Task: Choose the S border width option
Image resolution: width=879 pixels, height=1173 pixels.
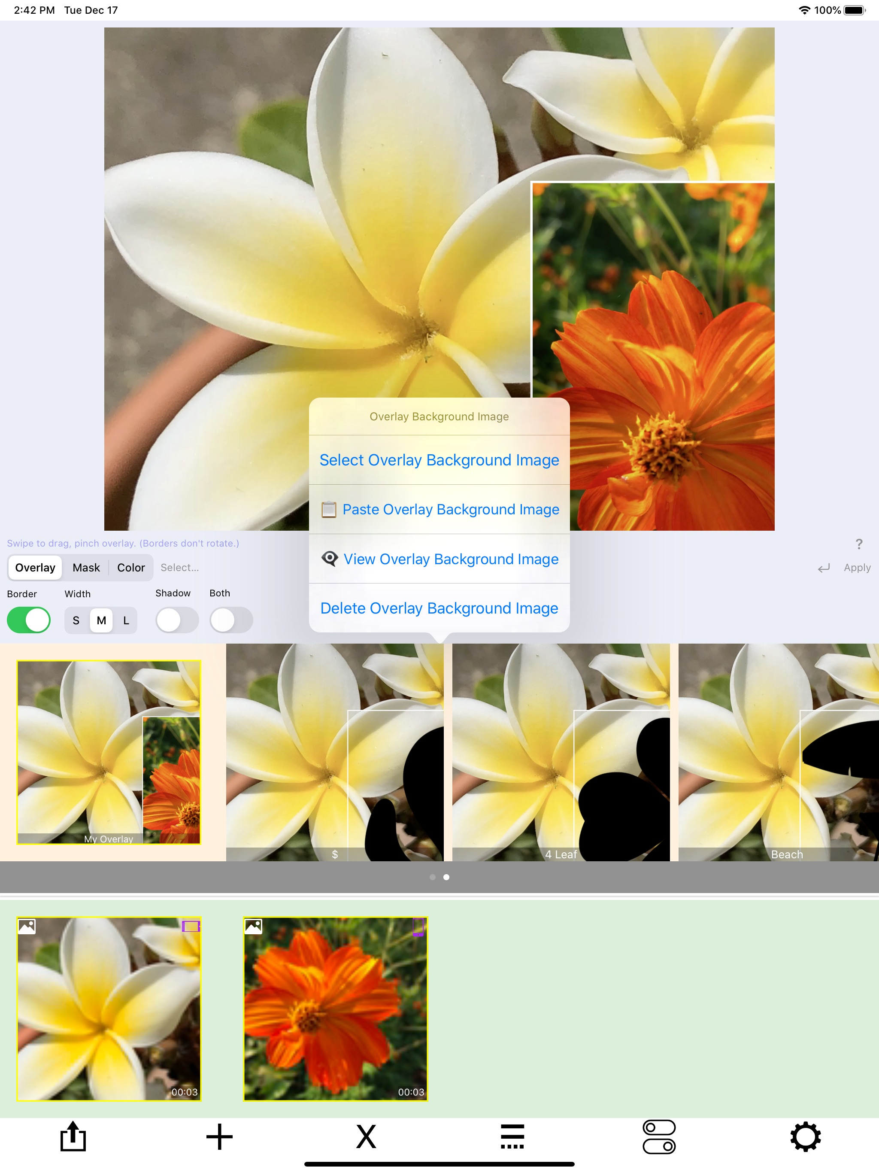Action: pos(76,620)
